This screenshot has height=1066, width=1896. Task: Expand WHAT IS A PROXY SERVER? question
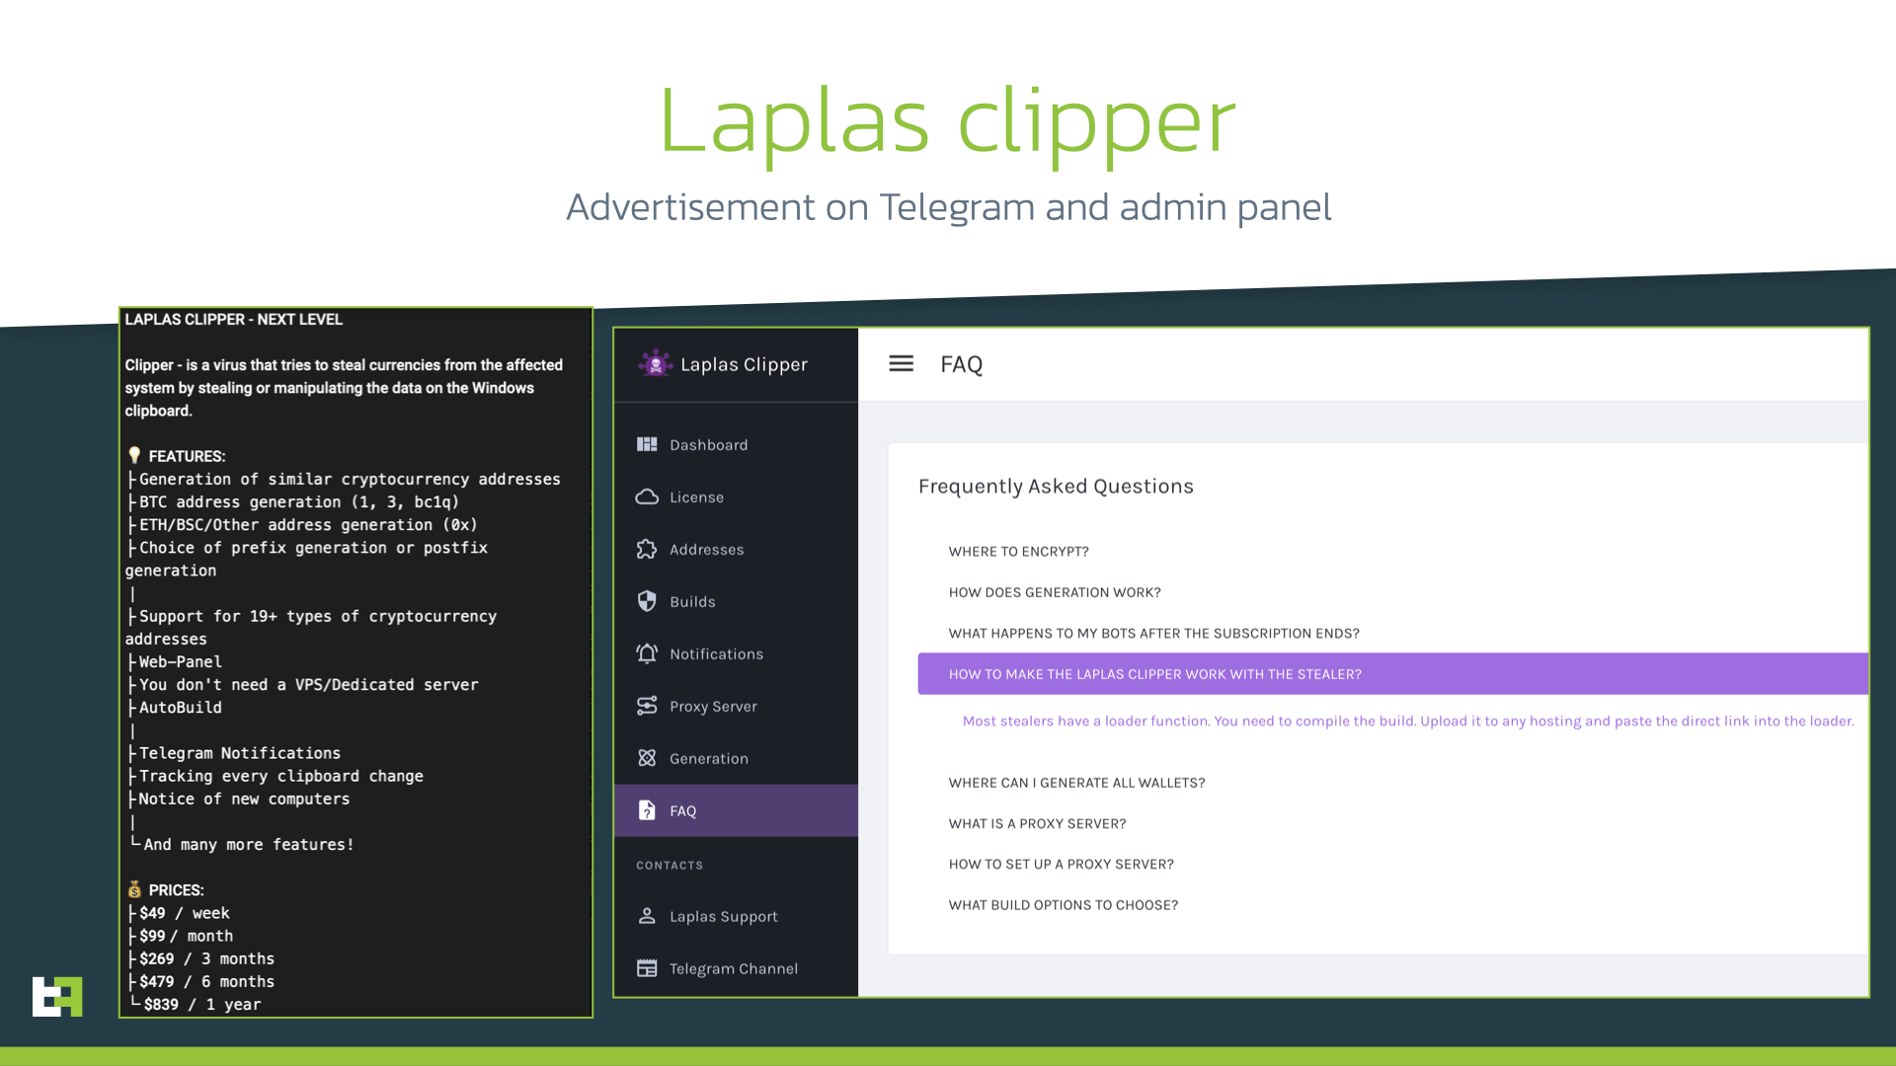pos(1037,824)
